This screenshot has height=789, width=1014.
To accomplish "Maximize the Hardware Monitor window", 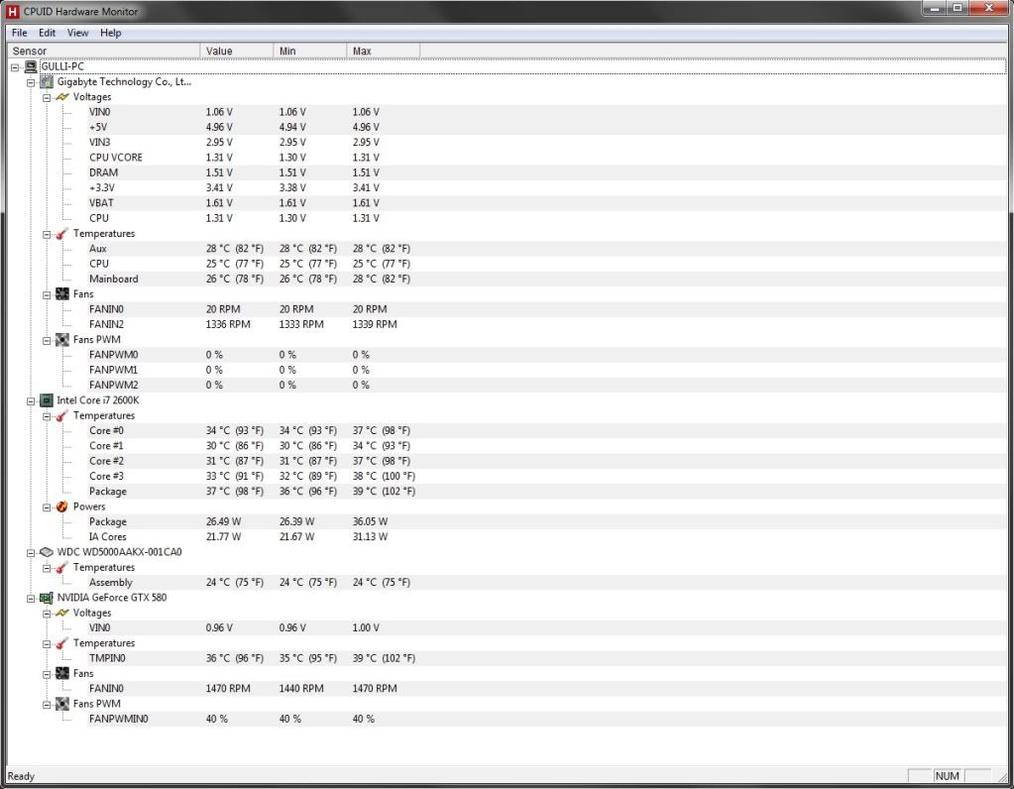I will [958, 8].
